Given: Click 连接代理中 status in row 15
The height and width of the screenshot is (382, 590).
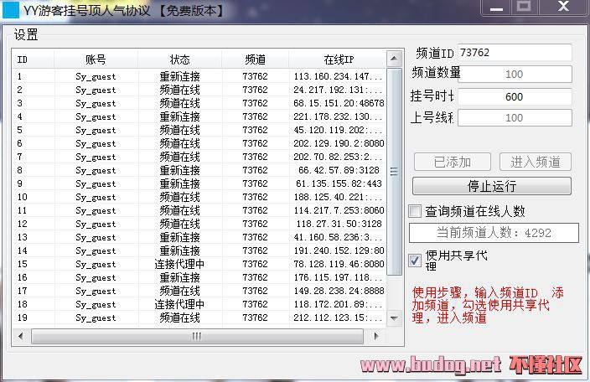Looking at the screenshot, I should point(179,264).
